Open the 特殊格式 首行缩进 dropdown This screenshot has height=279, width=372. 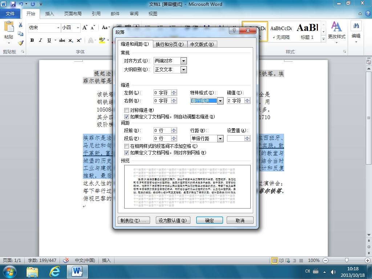[220, 101]
